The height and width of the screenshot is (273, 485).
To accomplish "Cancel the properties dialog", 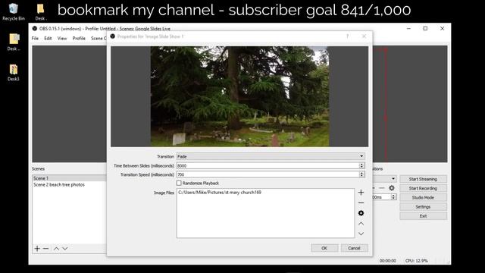I will pyautogui.click(x=354, y=248).
